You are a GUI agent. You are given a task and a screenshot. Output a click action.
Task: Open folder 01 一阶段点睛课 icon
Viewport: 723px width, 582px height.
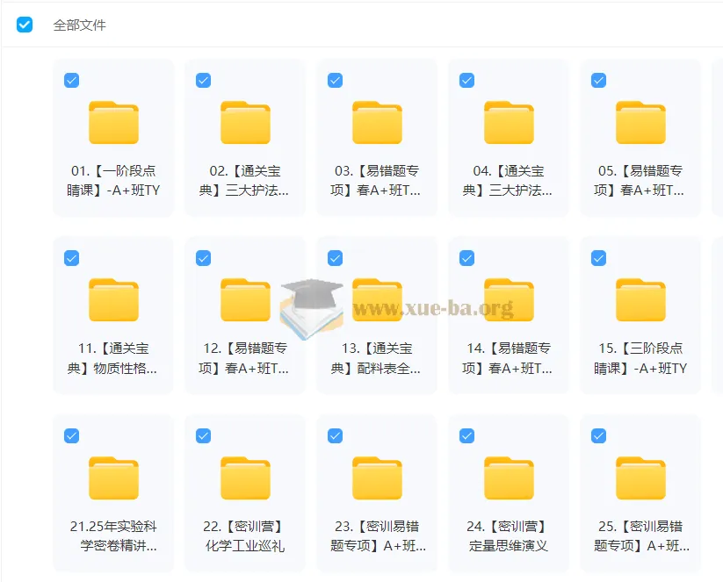(x=113, y=123)
